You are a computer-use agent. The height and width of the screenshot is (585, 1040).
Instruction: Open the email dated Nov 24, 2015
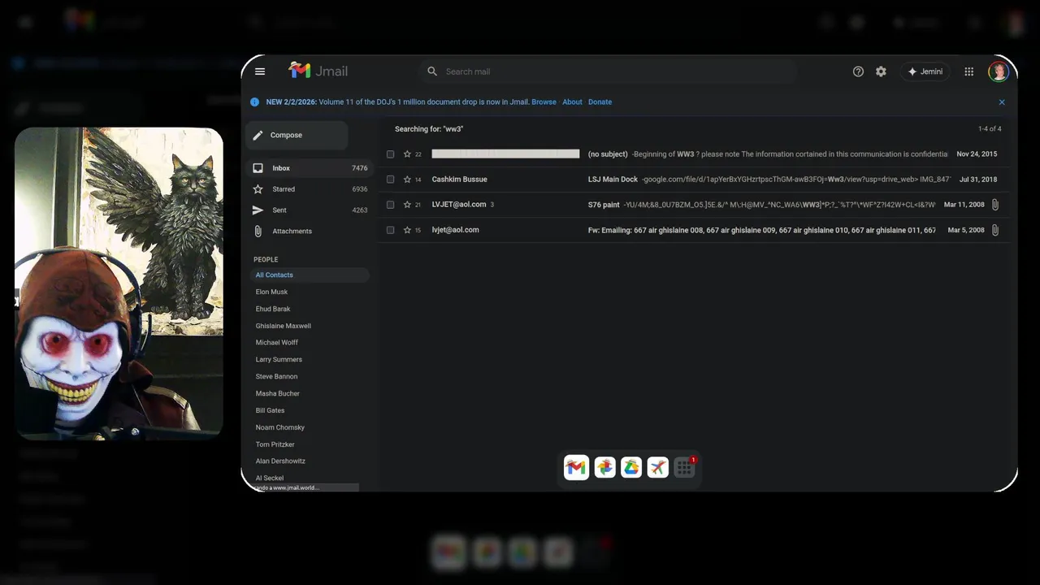click(x=695, y=154)
